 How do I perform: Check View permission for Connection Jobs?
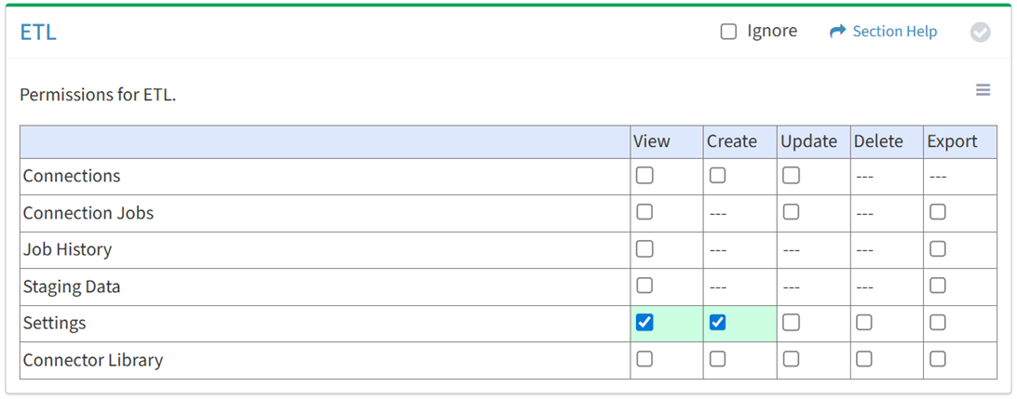[x=644, y=212]
